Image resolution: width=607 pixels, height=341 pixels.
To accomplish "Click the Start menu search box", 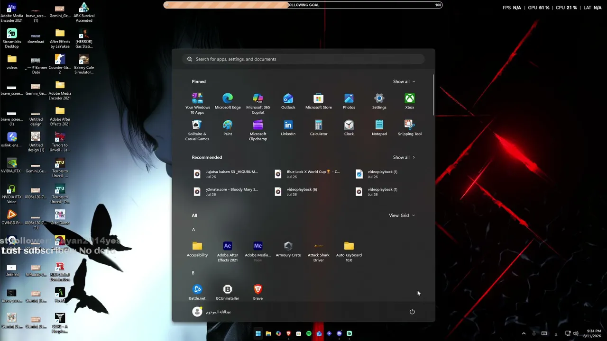I will [x=303, y=59].
